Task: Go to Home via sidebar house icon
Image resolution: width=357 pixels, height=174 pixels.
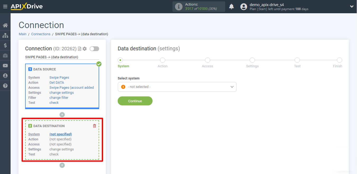Action: tap(5, 25)
